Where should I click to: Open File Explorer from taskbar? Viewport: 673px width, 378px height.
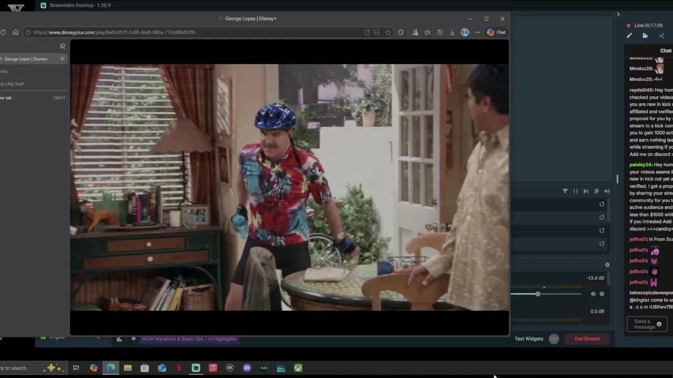click(x=128, y=368)
